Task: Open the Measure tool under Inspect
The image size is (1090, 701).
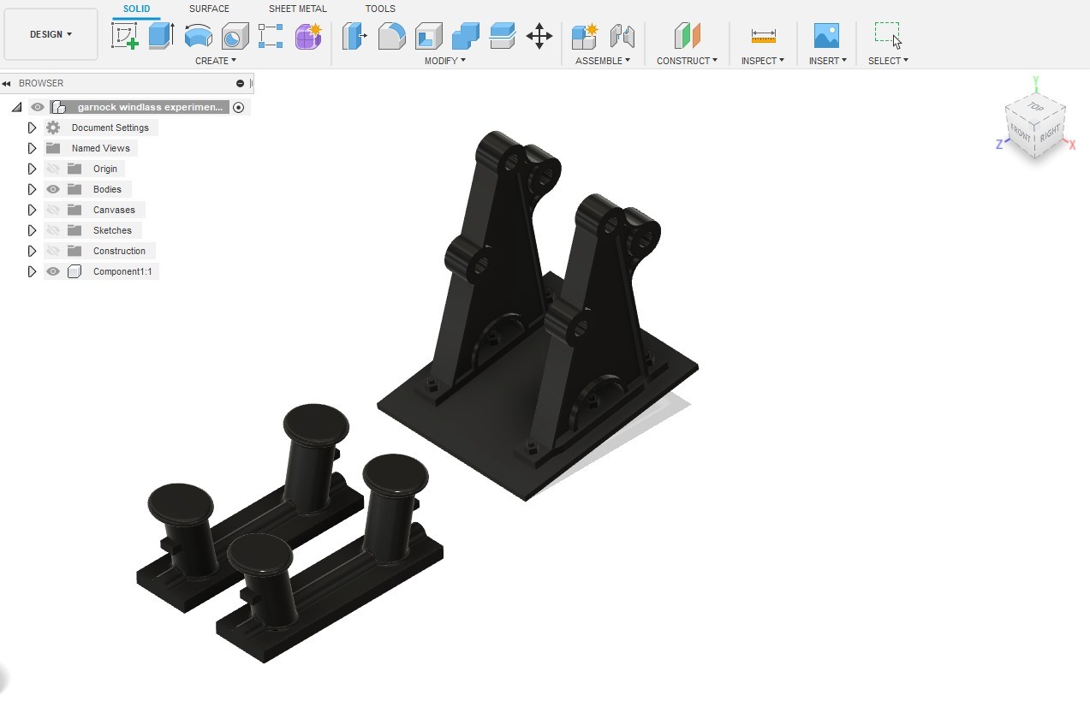Action: tap(763, 36)
